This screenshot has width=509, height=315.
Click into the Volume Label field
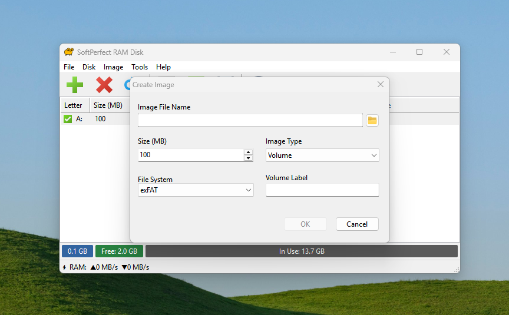pyautogui.click(x=322, y=190)
